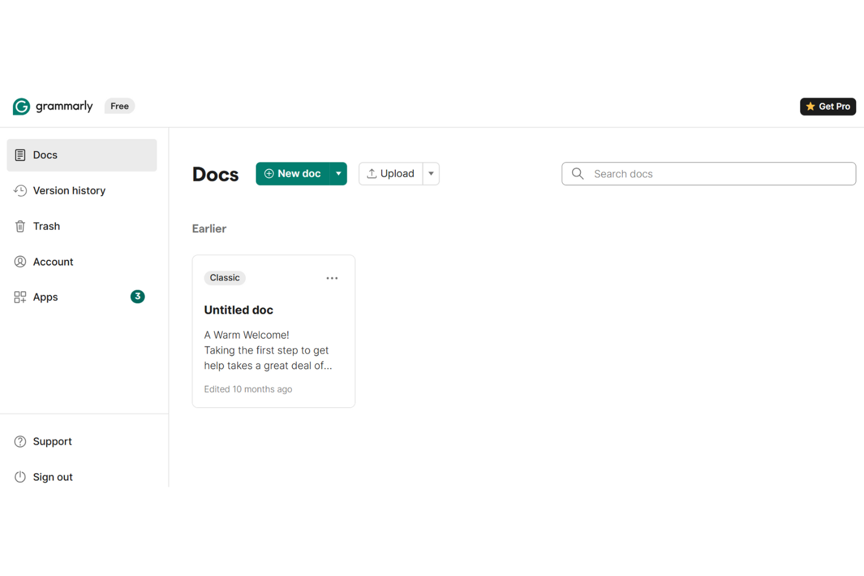This screenshot has width=864, height=576.
Task: Open Docs in the sidebar
Action: (x=82, y=155)
